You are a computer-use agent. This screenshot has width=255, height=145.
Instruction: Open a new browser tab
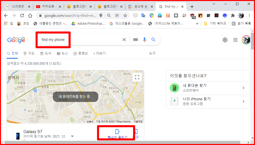(x=192, y=7)
